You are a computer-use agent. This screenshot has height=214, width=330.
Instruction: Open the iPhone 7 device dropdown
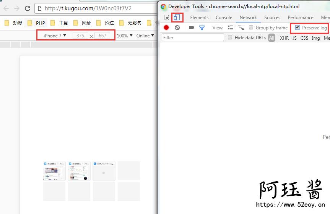click(x=55, y=35)
